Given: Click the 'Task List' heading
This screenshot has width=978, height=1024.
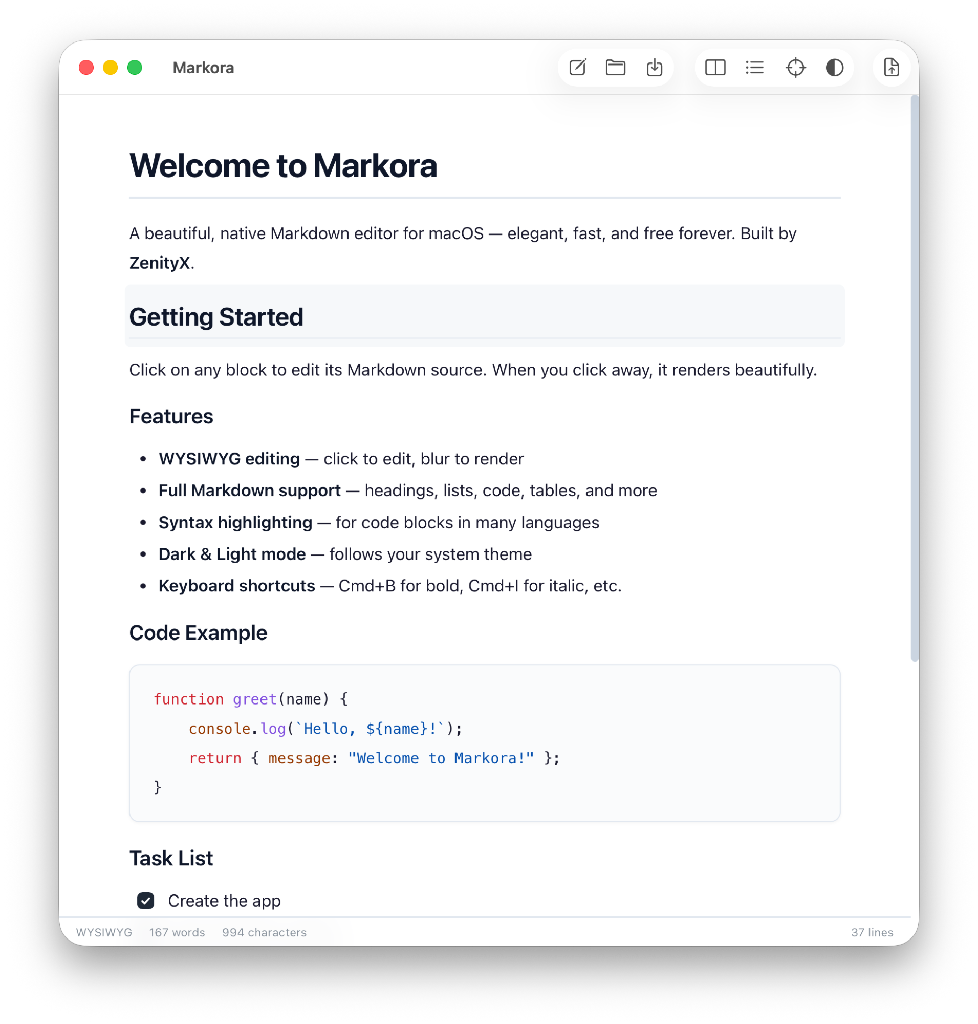Looking at the screenshot, I should (x=171, y=859).
